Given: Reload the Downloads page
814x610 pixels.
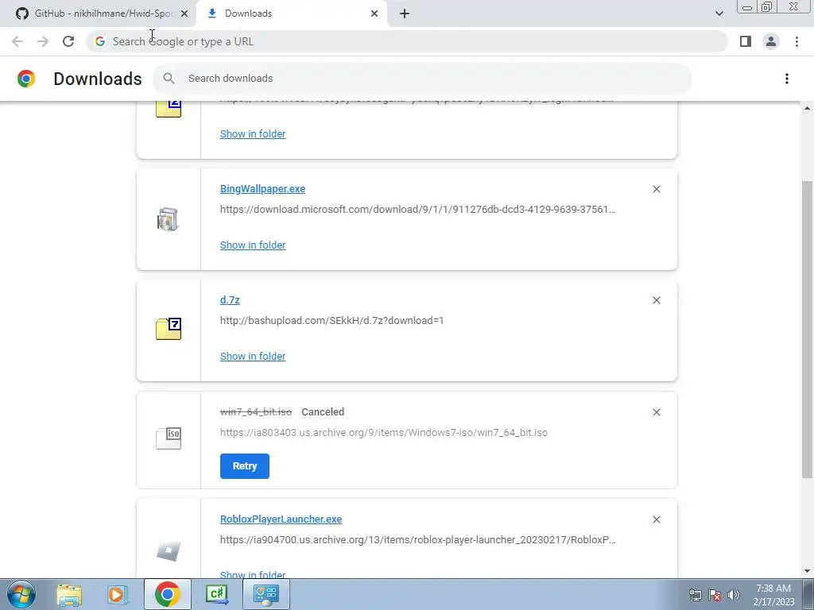Looking at the screenshot, I should [x=68, y=41].
